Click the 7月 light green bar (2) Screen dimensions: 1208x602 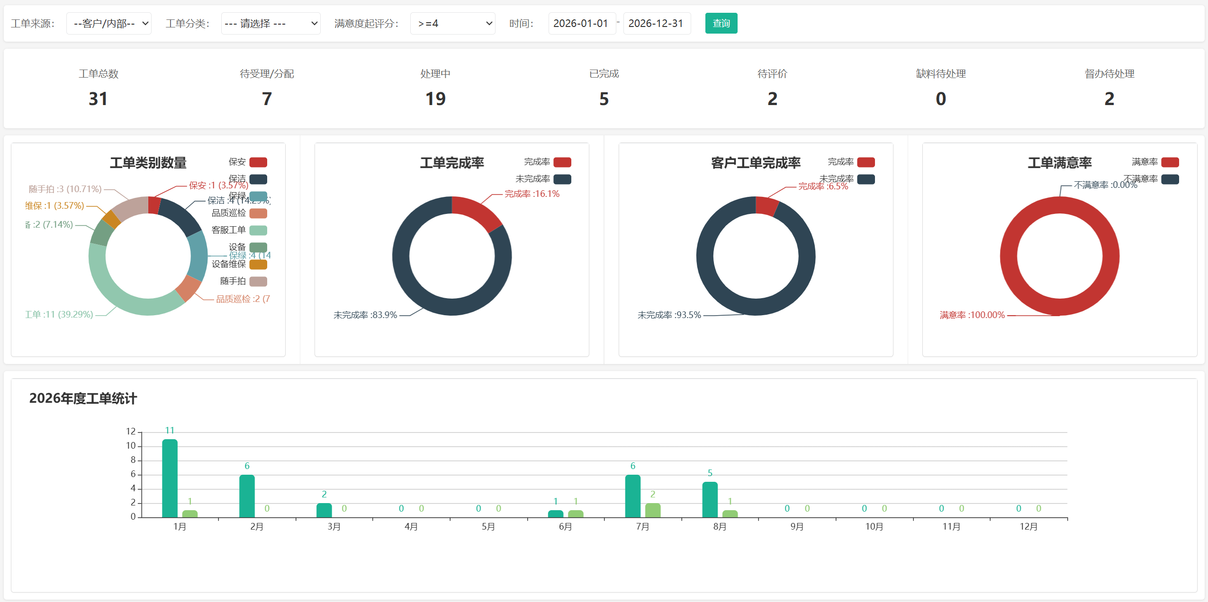pos(653,510)
